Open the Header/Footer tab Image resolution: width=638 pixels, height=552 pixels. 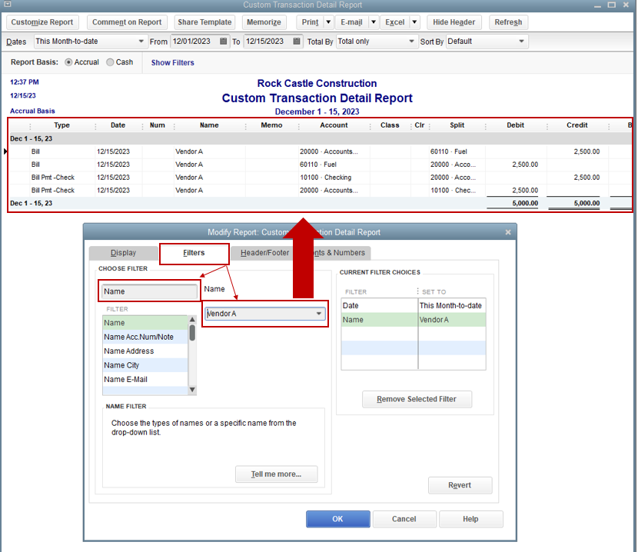(x=264, y=253)
